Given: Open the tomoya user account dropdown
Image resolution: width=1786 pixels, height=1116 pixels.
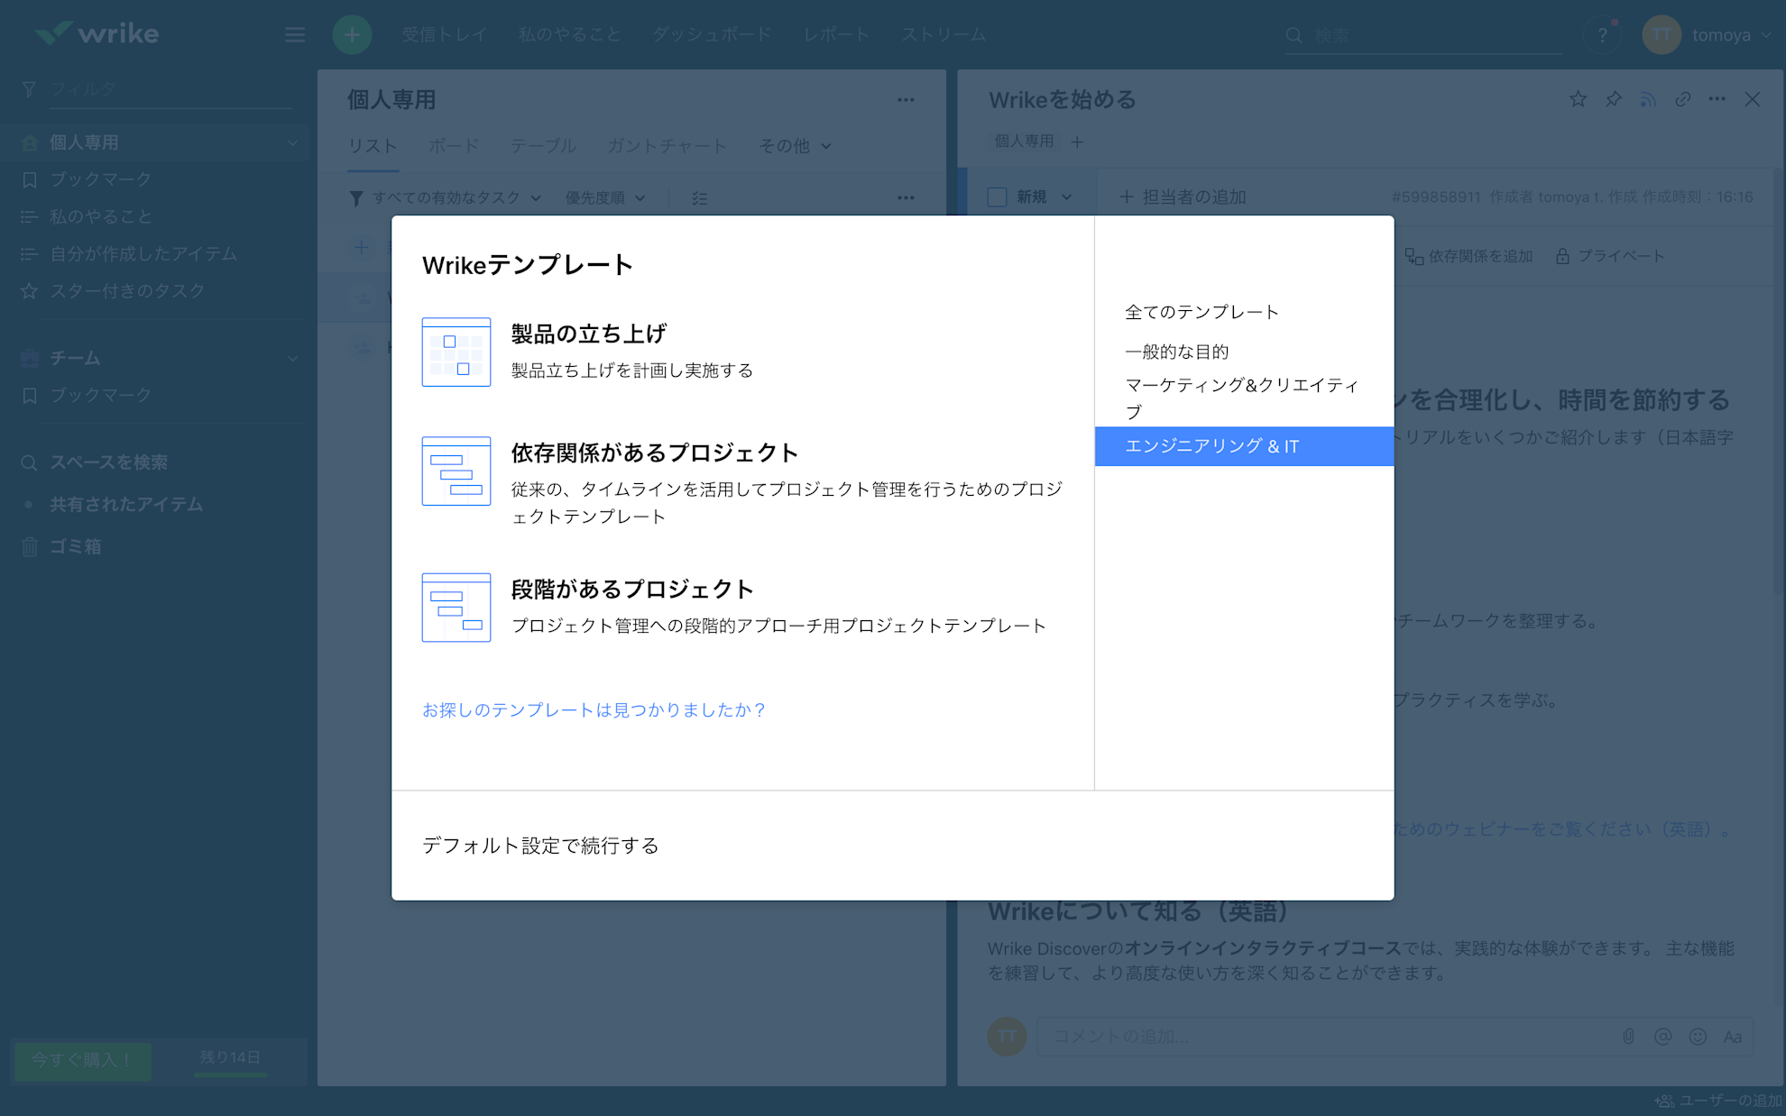Looking at the screenshot, I should coord(1707,35).
